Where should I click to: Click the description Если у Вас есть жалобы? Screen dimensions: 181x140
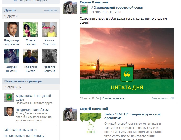click(34, 117)
